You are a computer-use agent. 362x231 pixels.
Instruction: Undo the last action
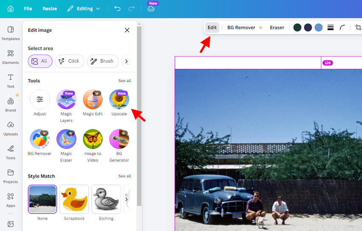[x=117, y=9]
